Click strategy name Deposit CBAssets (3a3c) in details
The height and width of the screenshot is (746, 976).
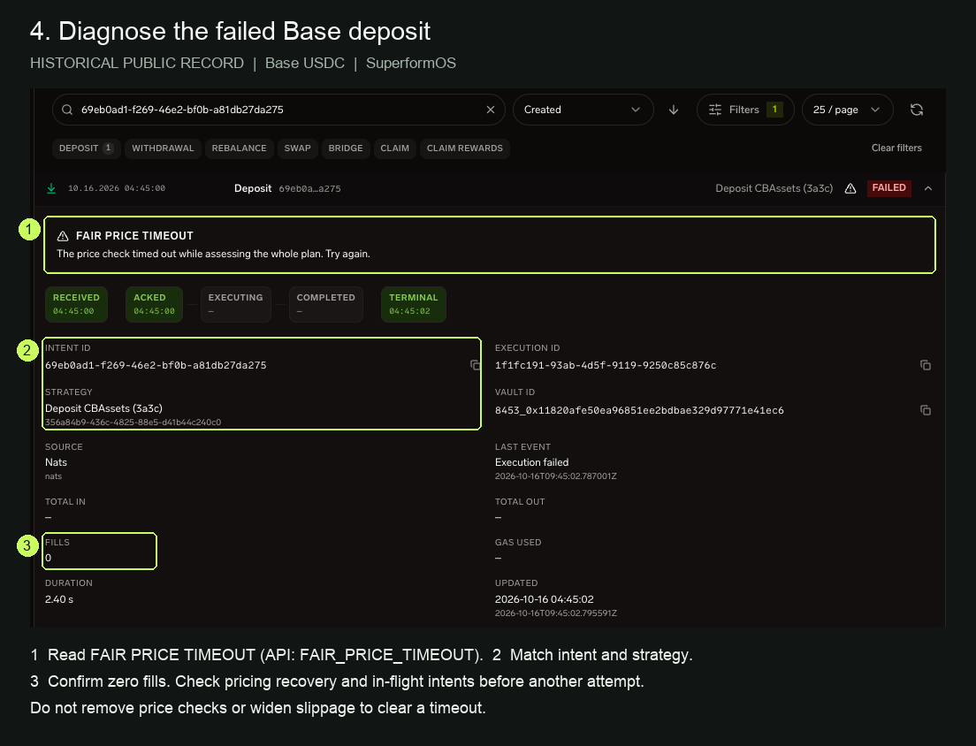(103, 408)
